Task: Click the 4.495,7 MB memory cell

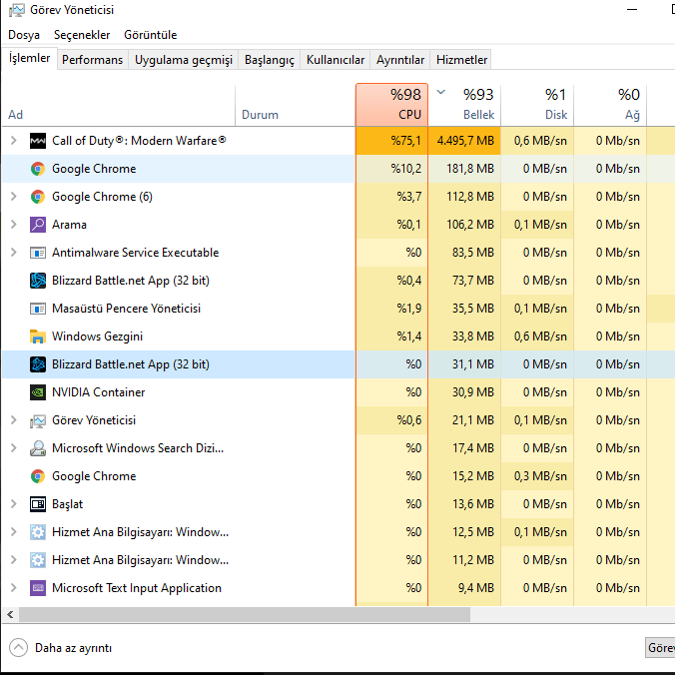Action: click(x=464, y=141)
